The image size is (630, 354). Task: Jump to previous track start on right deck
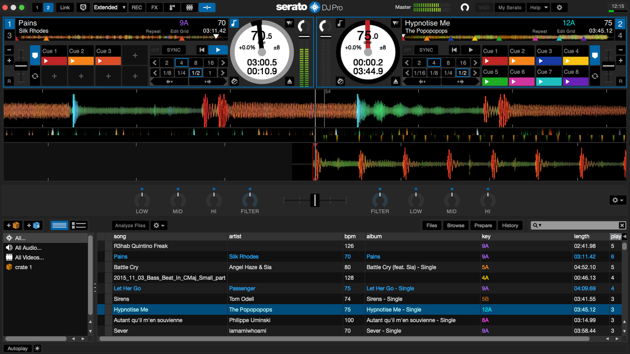454,50
